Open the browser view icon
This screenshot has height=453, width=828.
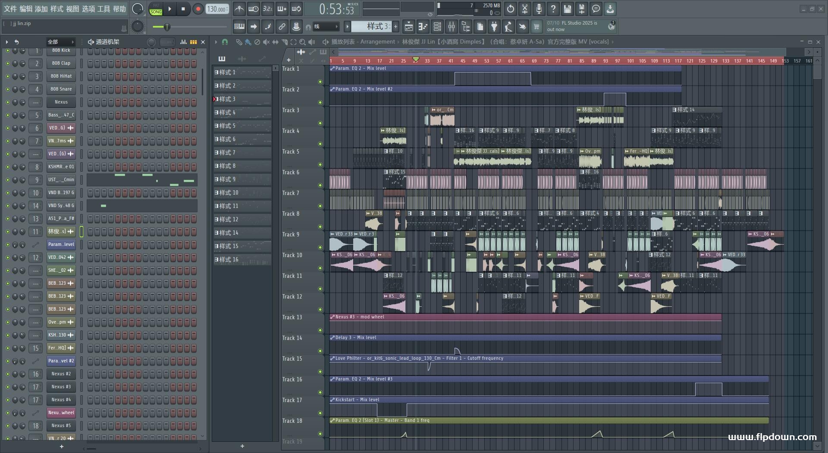click(466, 27)
